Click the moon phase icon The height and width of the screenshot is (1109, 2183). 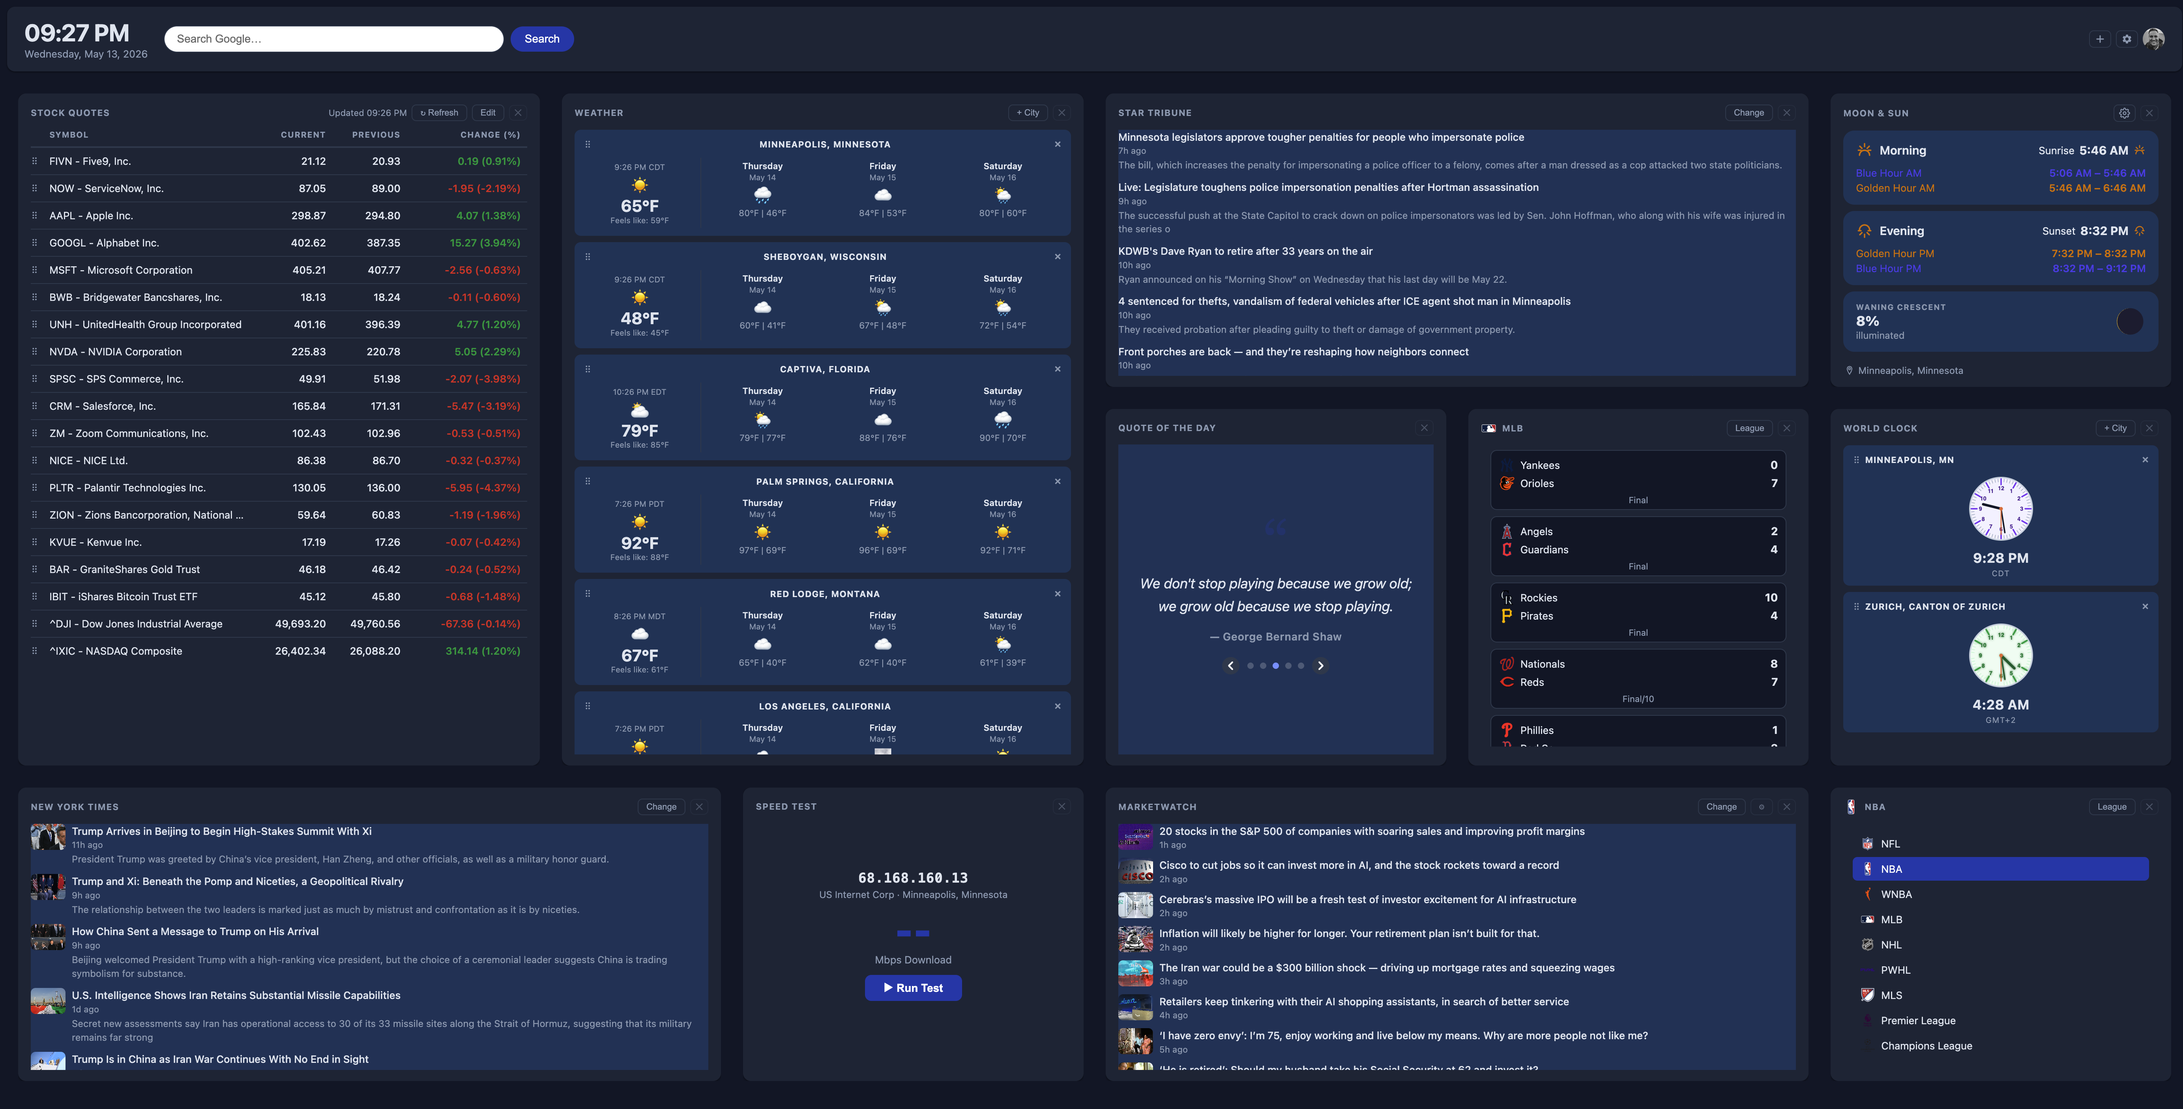2130,321
